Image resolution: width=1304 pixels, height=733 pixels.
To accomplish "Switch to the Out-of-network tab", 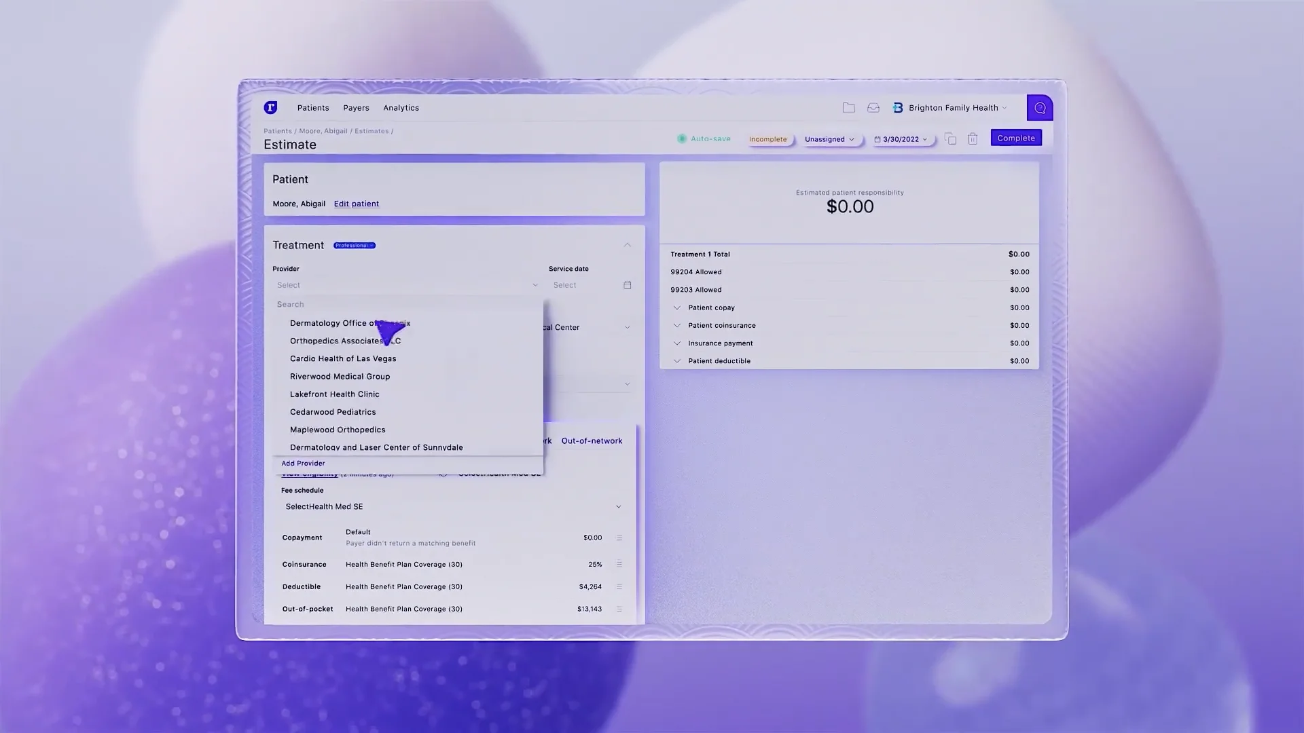I will [592, 440].
